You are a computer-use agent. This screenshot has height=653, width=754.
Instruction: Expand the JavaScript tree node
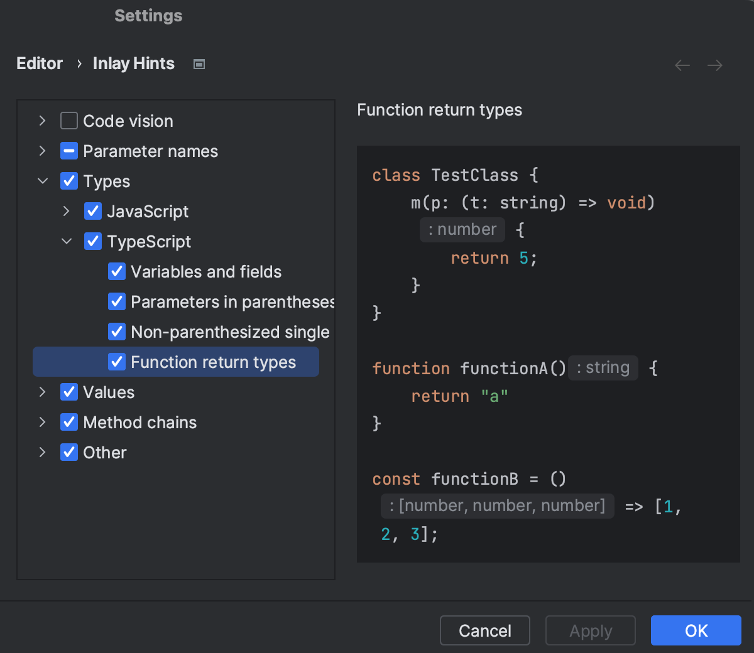click(x=66, y=211)
